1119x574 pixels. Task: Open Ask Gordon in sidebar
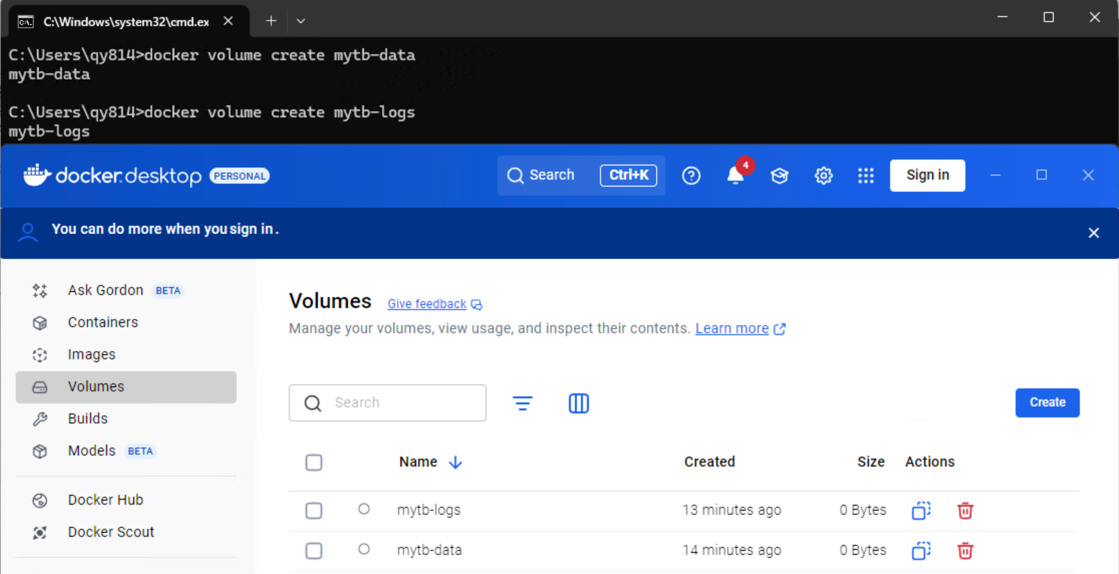coord(126,290)
